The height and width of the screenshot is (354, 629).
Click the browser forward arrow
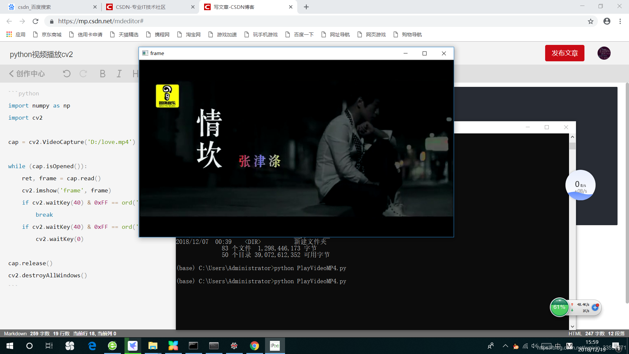click(22, 21)
